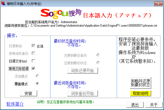Screen dimensions: 164x110
Task: Start backup with 词条备份开始 button
Action: click(x=83, y=93)
